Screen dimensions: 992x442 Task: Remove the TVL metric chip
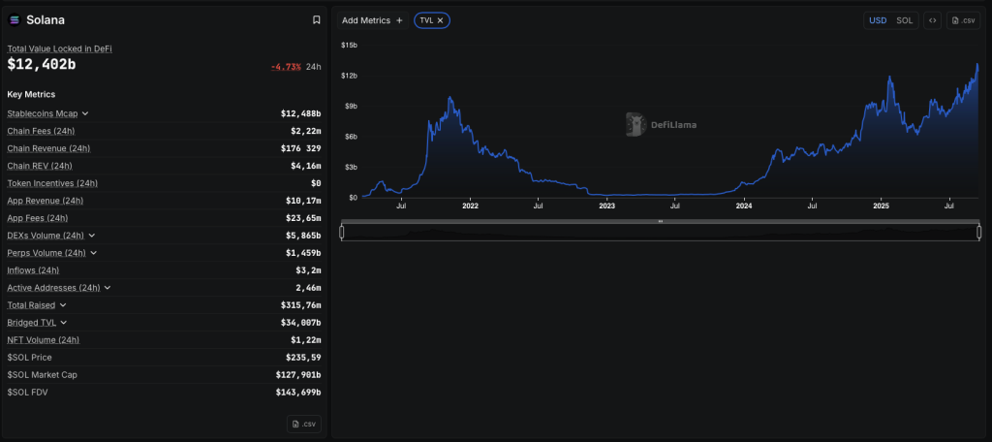pos(441,20)
